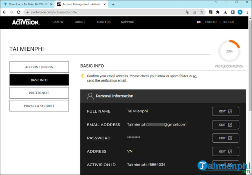This screenshot has height=175, width=252.
Task: Open browser downloads icon
Action: (x=225, y=12)
